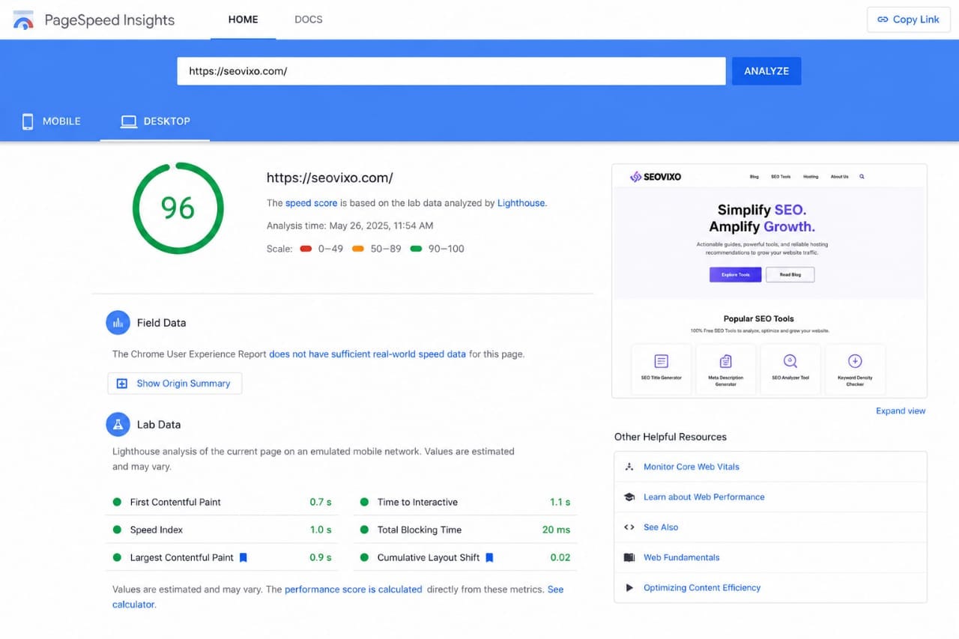The image size is (959, 639).
Task: Click the https://seovixo.com/ heading text
Action: click(330, 178)
